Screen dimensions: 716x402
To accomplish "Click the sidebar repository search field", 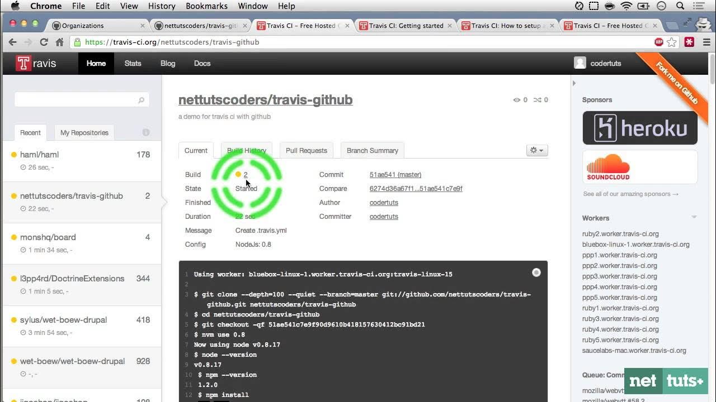I will (81, 100).
